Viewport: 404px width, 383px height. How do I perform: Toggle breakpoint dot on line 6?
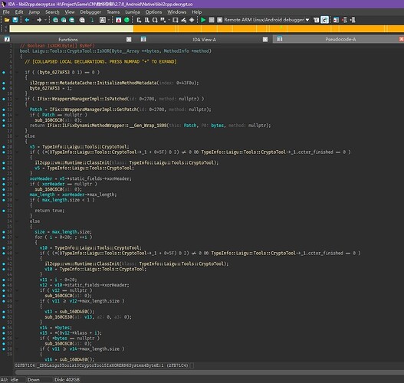[x=4, y=72]
